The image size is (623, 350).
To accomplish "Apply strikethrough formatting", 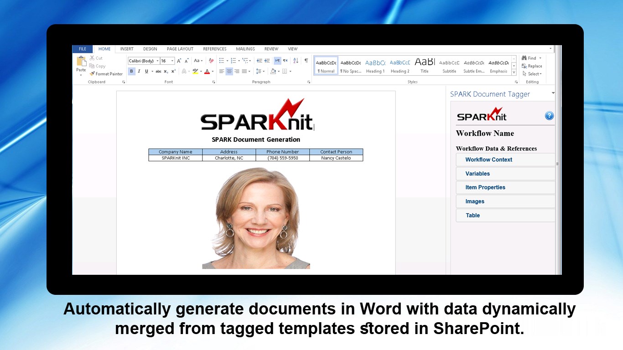I will coord(158,72).
